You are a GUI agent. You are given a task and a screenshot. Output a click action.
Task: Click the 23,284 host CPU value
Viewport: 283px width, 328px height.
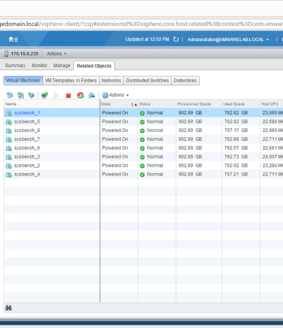coord(272,165)
